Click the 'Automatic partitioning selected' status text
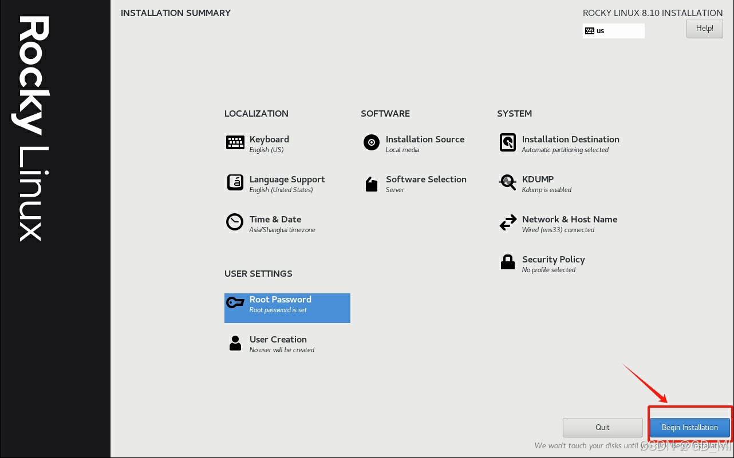Screen dimensions: 734x458 (x=565, y=150)
